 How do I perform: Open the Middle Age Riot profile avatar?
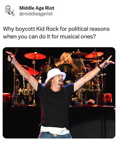10,11
